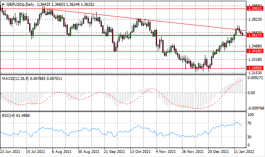Click the RSI 30 level value
Image resolution: width=265 pixels, height=157 pixels.
click(x=249, y=137)
